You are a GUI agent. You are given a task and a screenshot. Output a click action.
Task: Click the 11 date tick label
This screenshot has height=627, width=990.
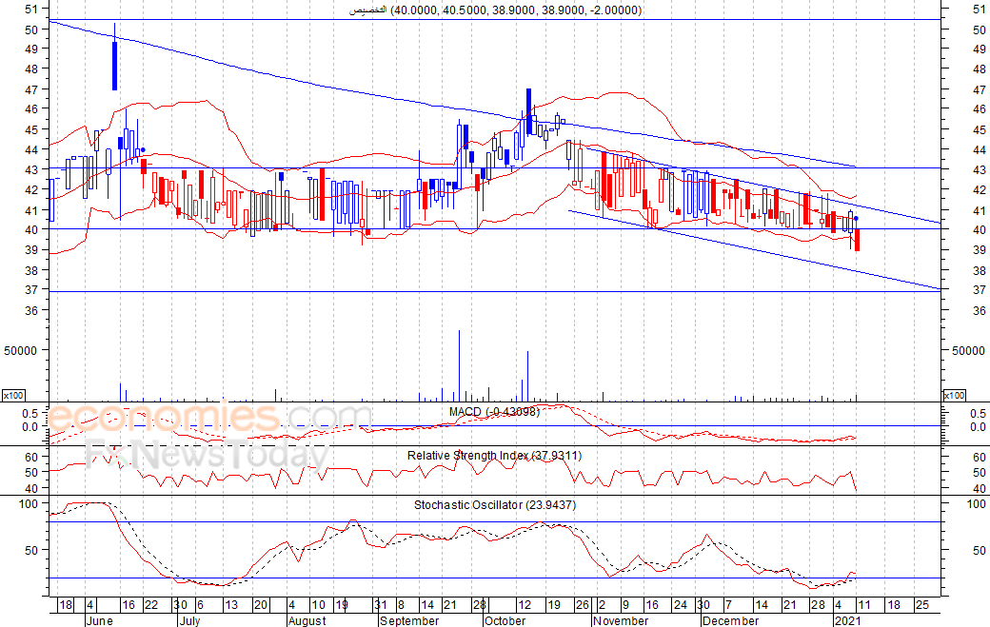(864, 605)
